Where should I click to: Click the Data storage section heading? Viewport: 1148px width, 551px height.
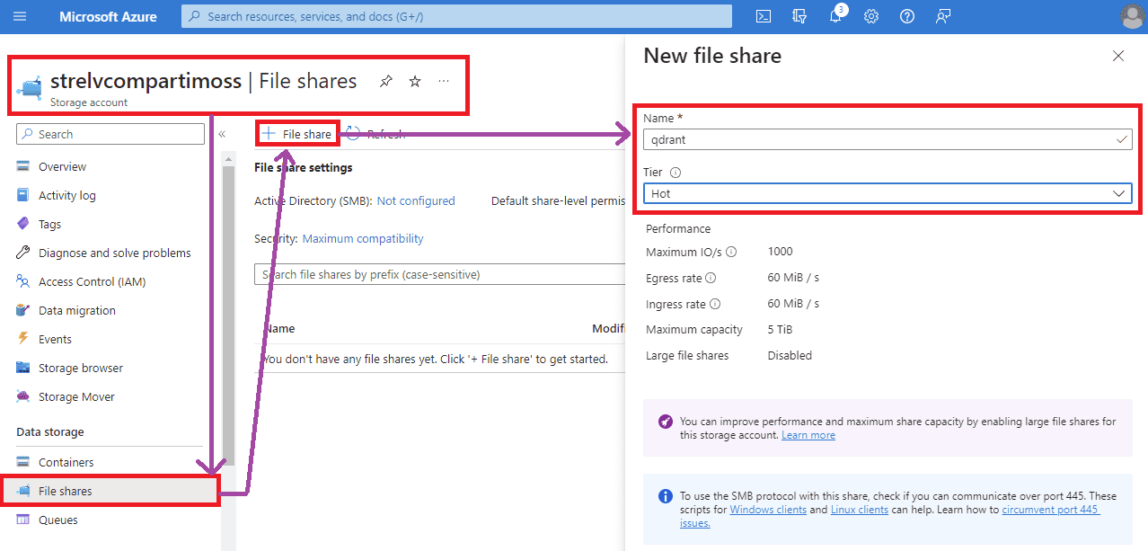point(50,432)
